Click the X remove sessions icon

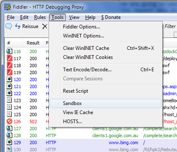[x=45, y=26]
